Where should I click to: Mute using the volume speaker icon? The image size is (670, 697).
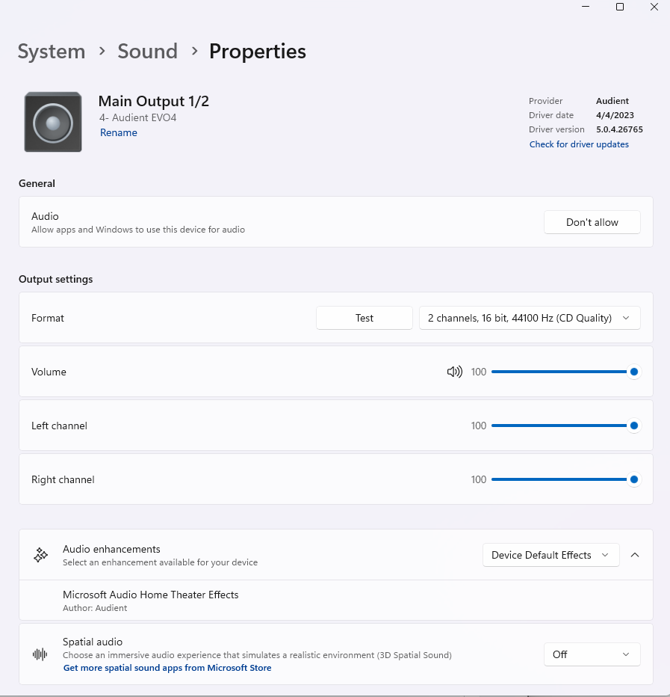click(x=454, y=372)
